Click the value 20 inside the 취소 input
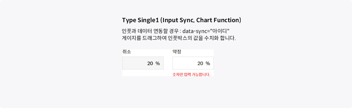 point(150,63)
